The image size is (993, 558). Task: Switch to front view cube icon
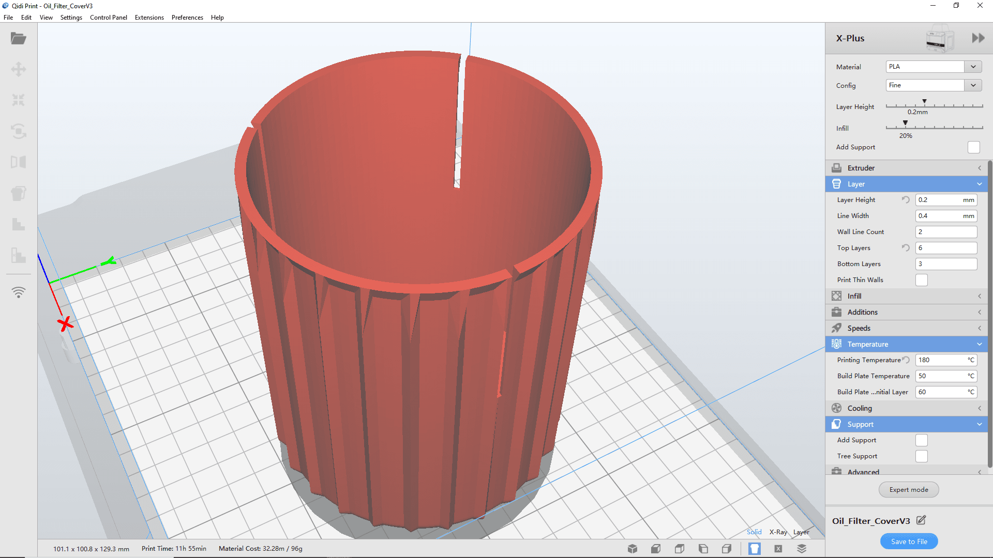(x=656, y=549)
